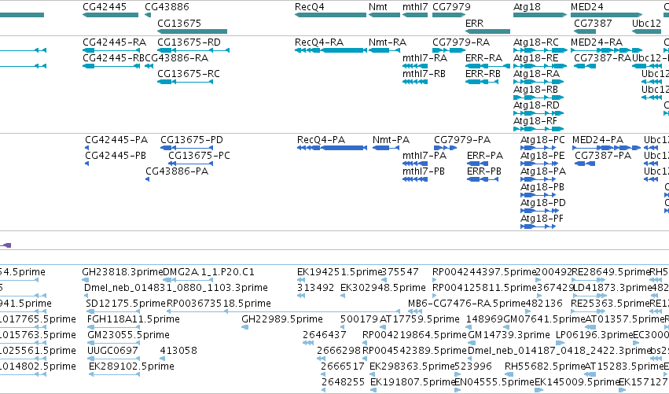
Task: Click protein CG13675-PC
Action: point(190,164)
